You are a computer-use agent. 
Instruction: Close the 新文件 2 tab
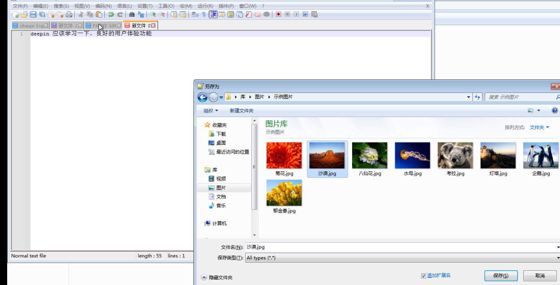click(153, 26)
